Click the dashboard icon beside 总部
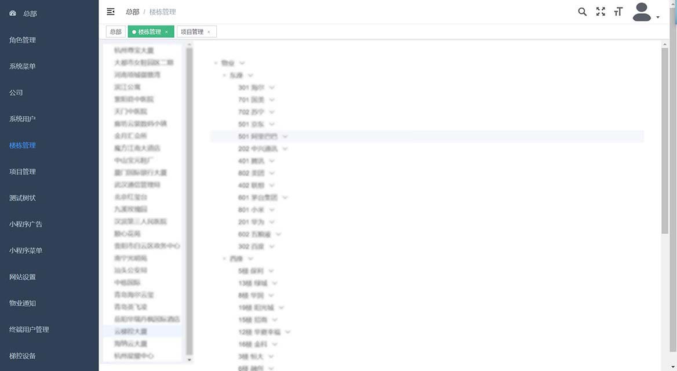Viewport: 677px width, 371px height. (x=13, y=13)
